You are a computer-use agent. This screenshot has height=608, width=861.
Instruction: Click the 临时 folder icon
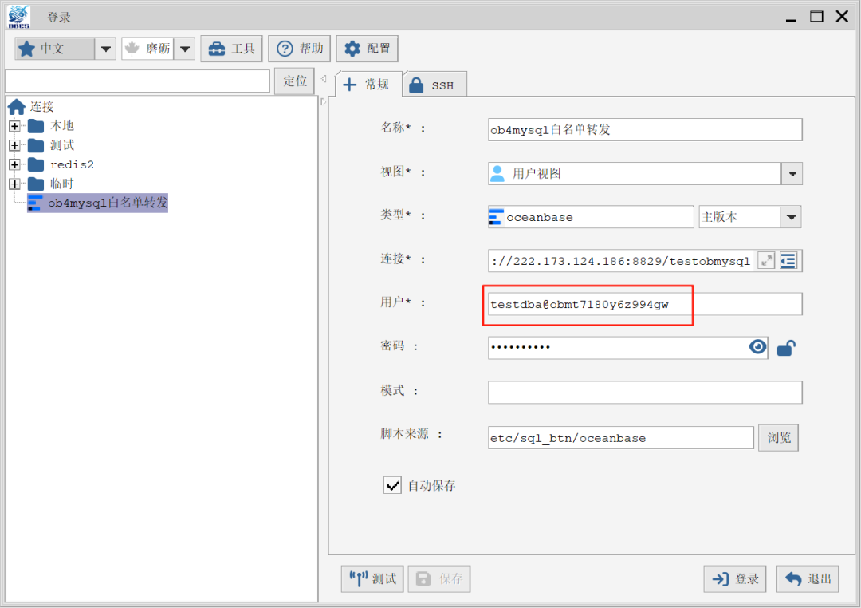(x=36, y=184)
